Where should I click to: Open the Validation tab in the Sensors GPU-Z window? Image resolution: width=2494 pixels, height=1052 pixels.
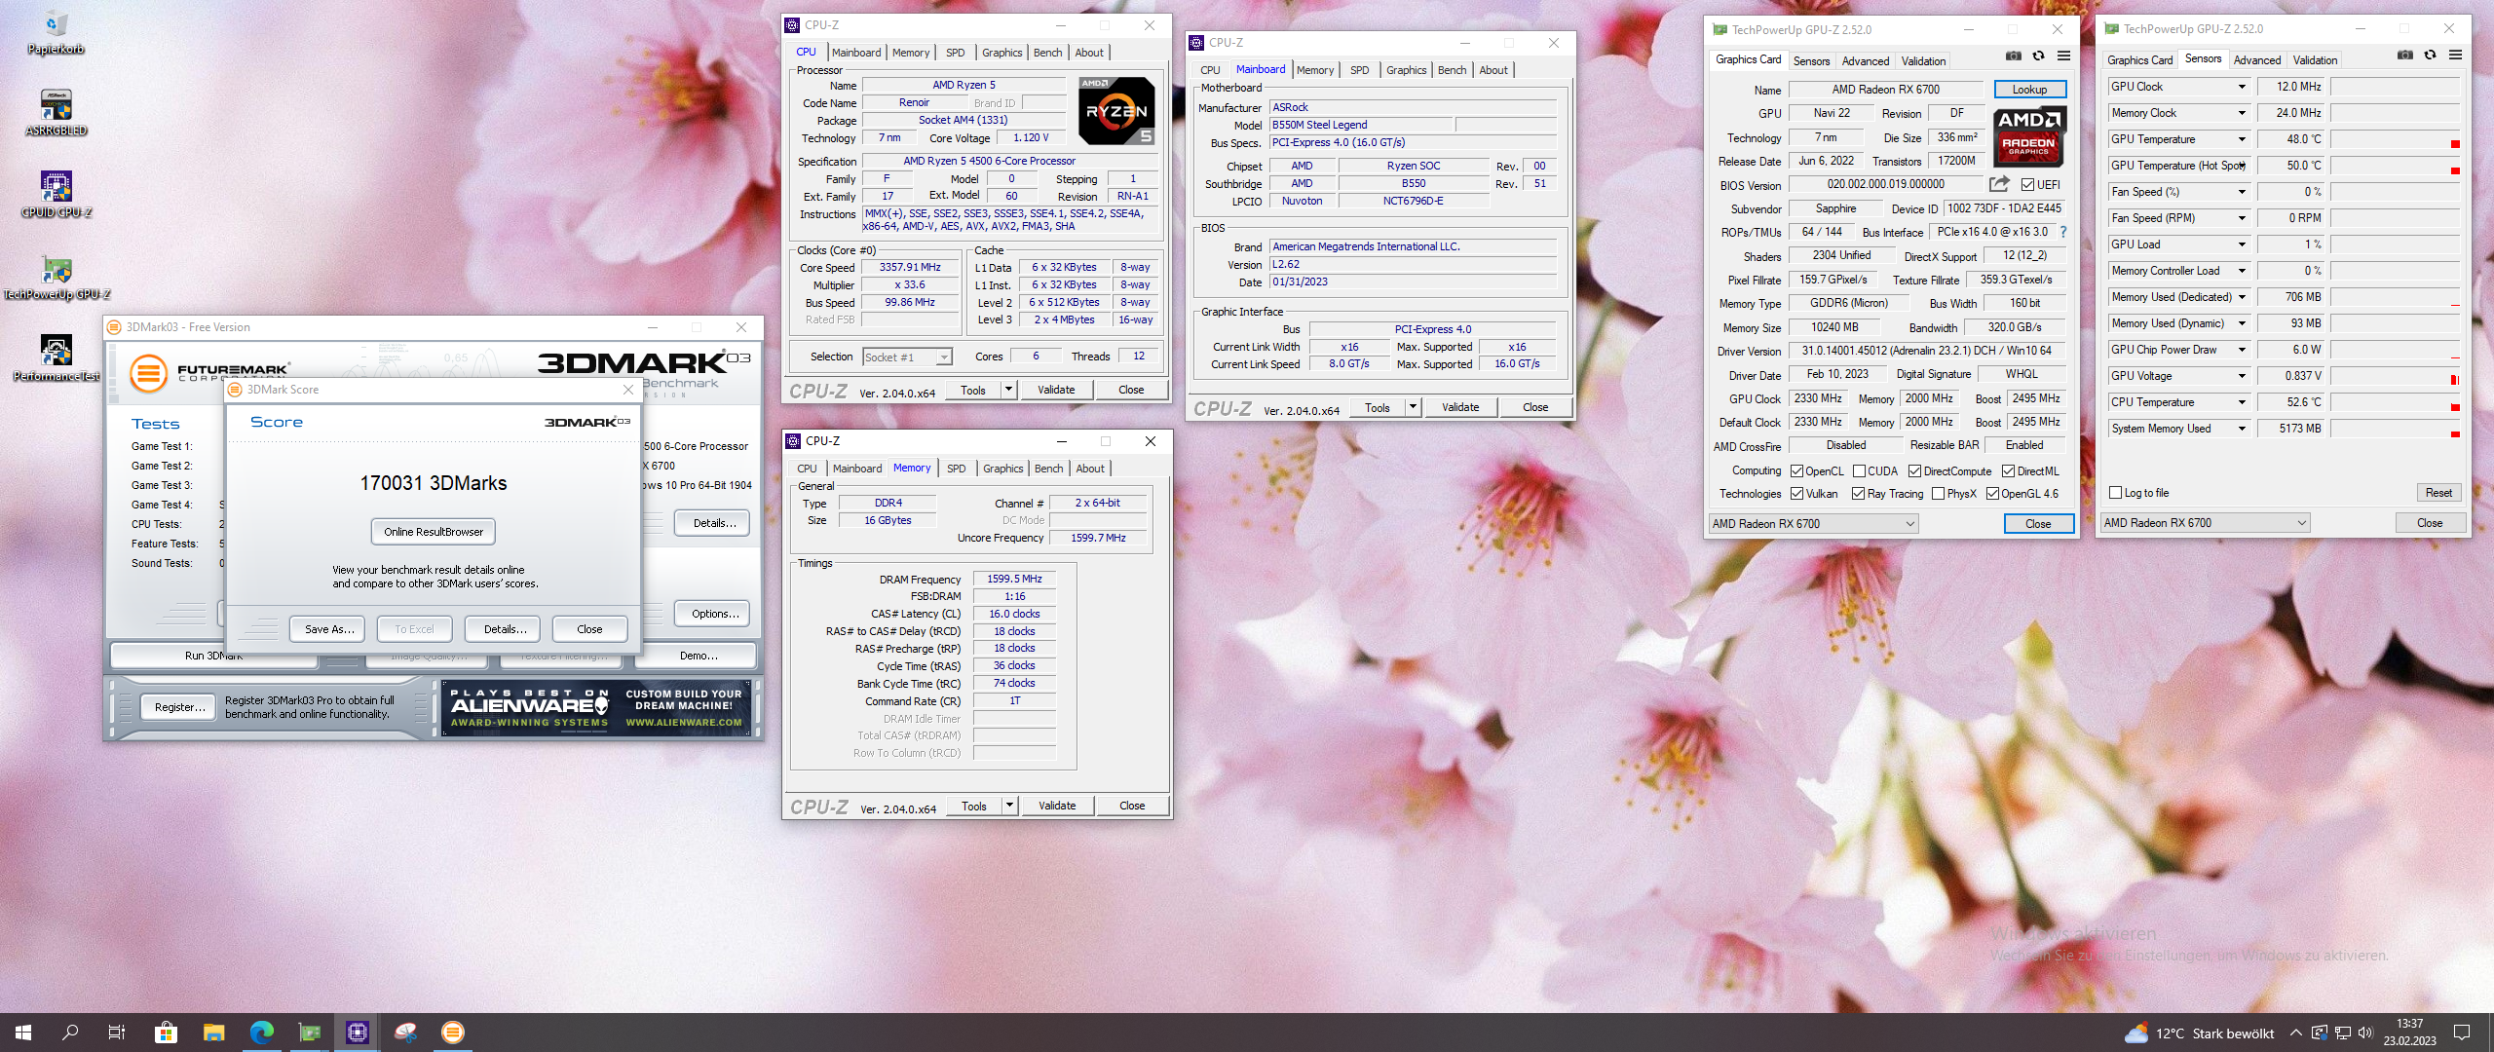pos(2315,60)
